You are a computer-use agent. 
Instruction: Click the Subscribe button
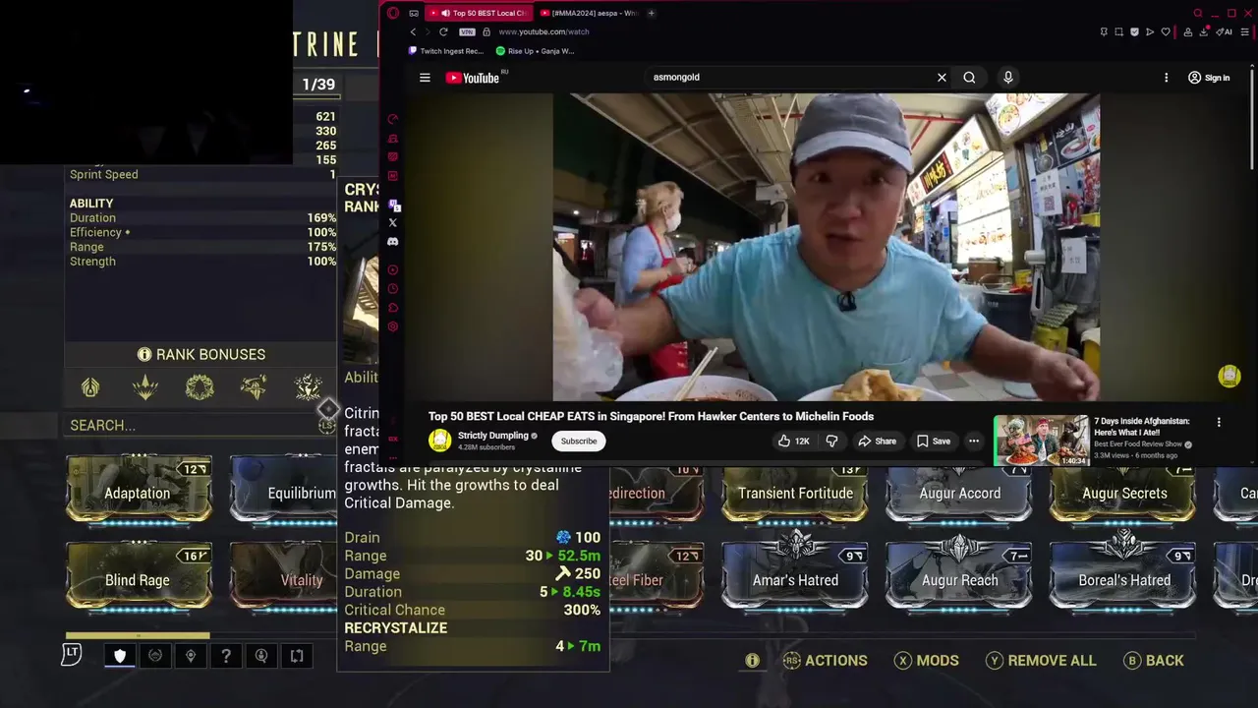(579, 442)
